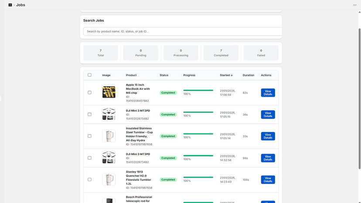View Details for DJI Mini 3 36s job
Viewport: 361px width, 203px height.
pyautogui.click(x=268, y=115)
